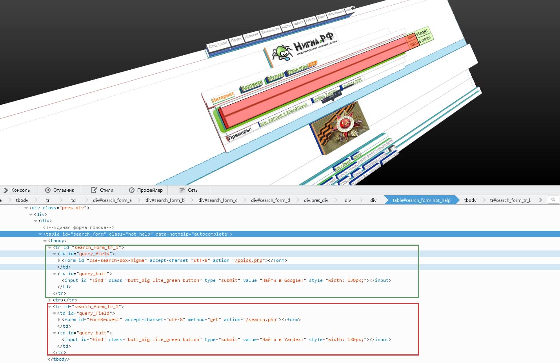
Task: Click the Адреса tab in 3D view
Action: click(298, 23)
